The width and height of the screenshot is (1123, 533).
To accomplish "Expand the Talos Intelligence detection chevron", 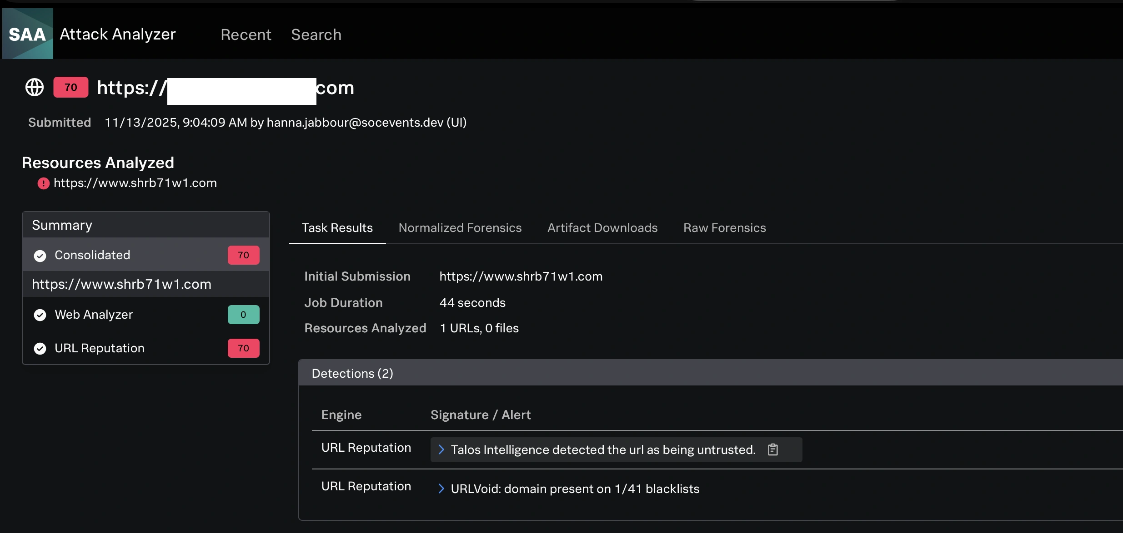I will click(441, 449).
